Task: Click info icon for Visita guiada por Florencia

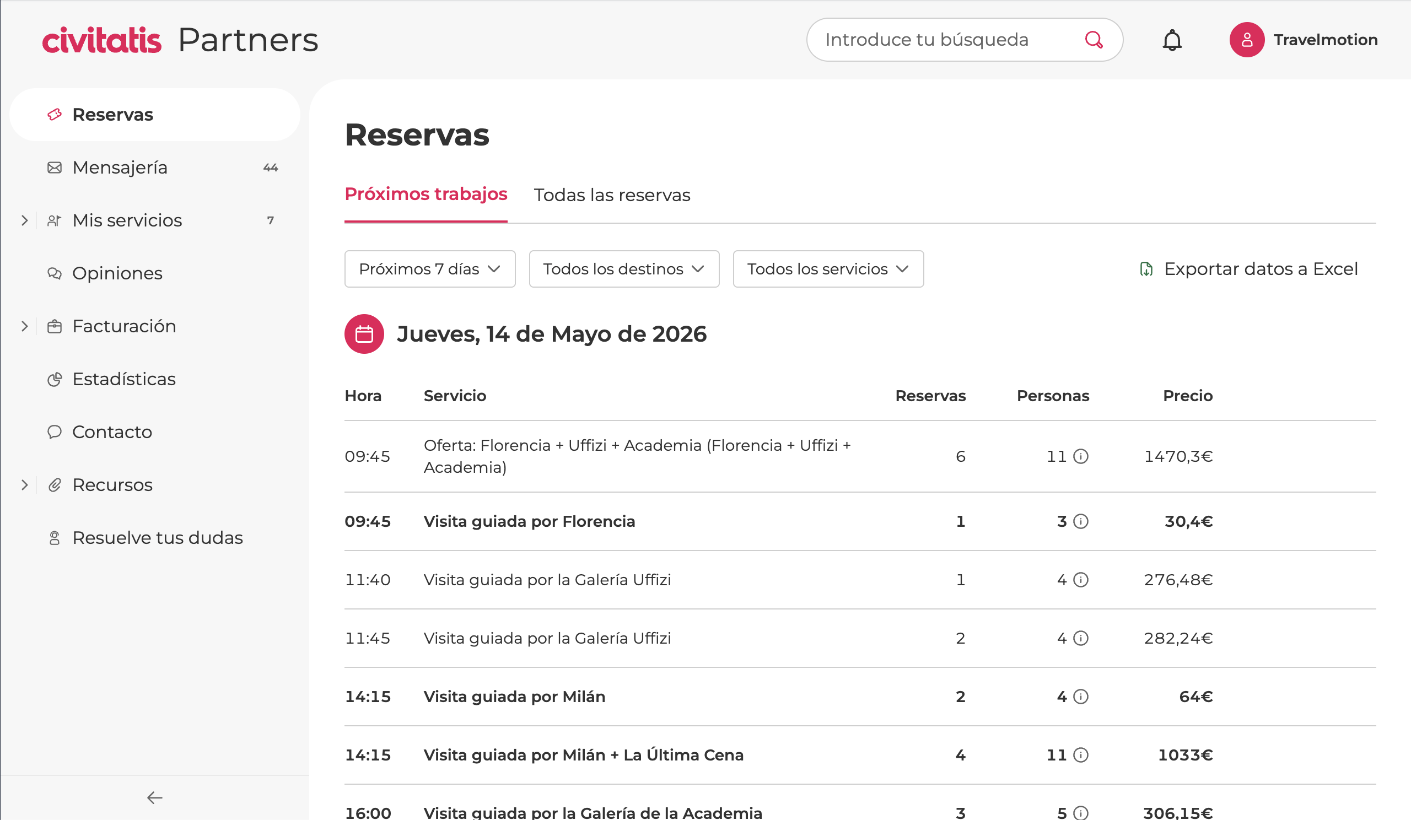Action: point(1081,522)
